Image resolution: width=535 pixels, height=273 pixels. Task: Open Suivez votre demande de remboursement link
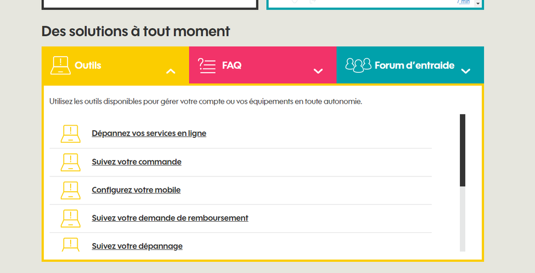(x=170, y=218)
